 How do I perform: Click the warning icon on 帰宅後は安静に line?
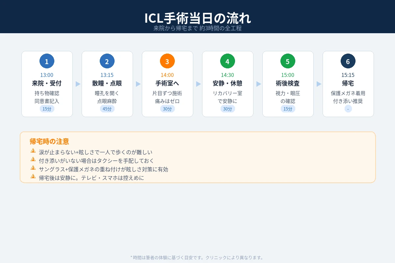(33, 176)
